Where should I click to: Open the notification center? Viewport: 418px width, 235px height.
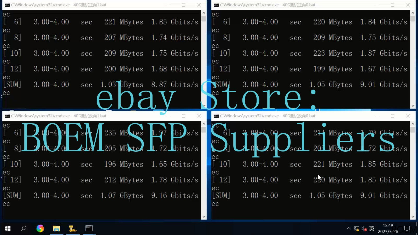[407, 228]
